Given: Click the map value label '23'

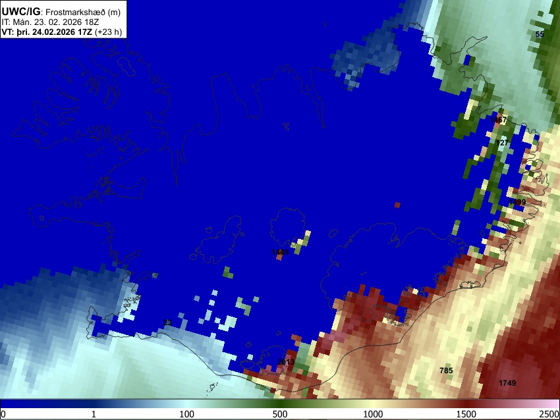Looking at the screenshot, I should tap(167, 323).
